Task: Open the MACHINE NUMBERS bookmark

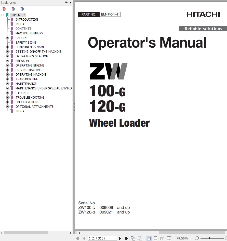Action: coord(29,33)
